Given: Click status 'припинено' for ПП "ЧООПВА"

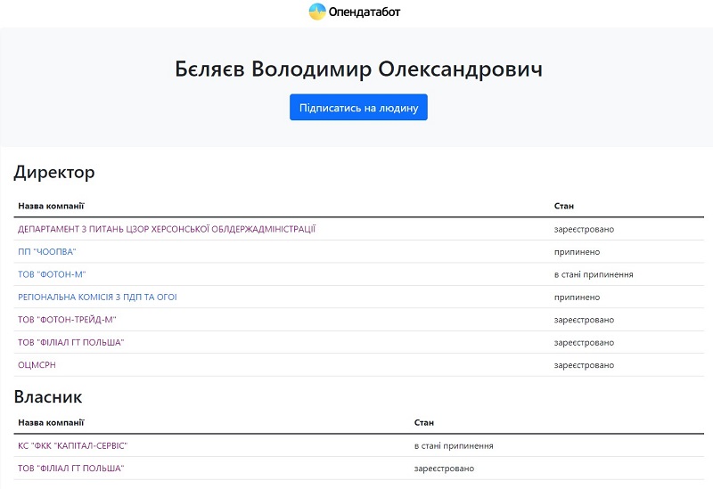Looking at the screenshot, I should (x=577, y=252).
